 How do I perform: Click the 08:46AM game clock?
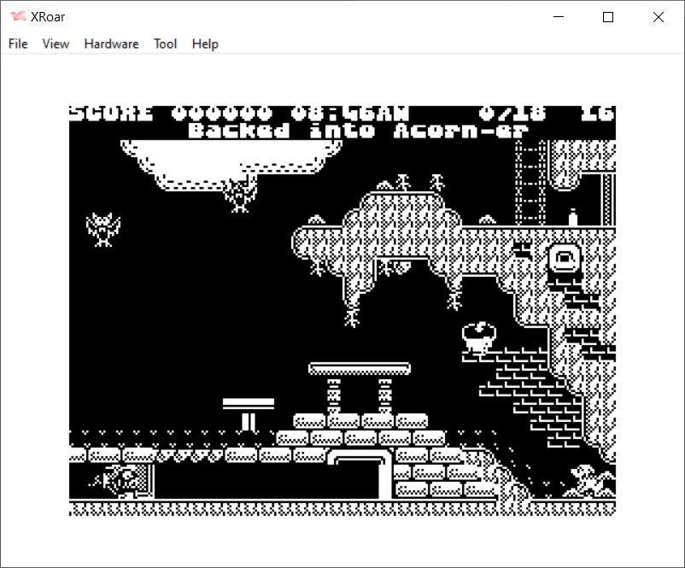point(349,114)
